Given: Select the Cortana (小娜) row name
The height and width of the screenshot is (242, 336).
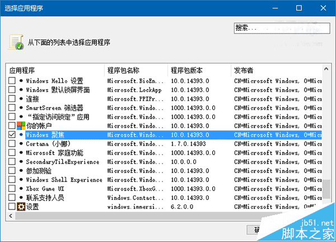Looking at the screenshot, I should tap(48, 144).
